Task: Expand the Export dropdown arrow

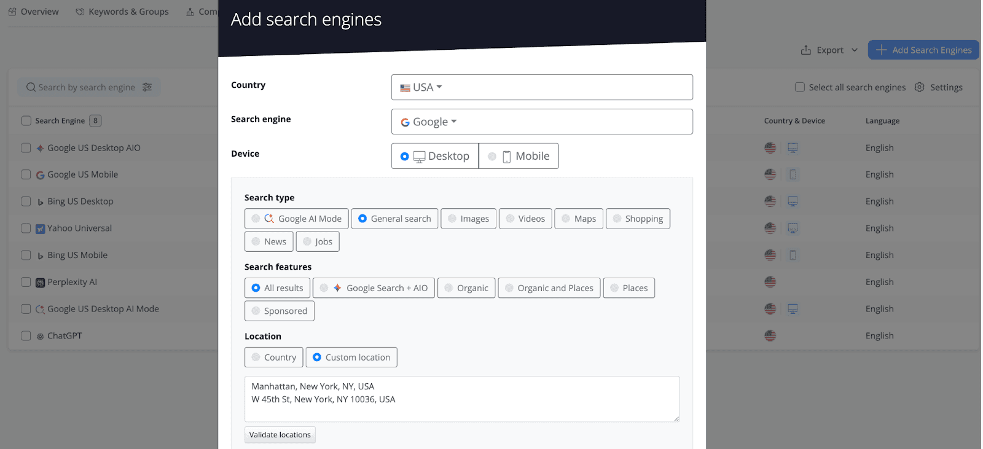Action: click(x=855, y=50)
